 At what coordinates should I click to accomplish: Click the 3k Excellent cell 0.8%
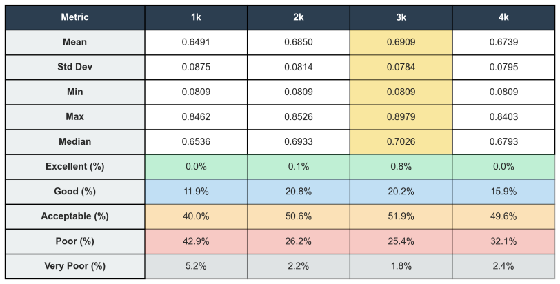point(401,167)
